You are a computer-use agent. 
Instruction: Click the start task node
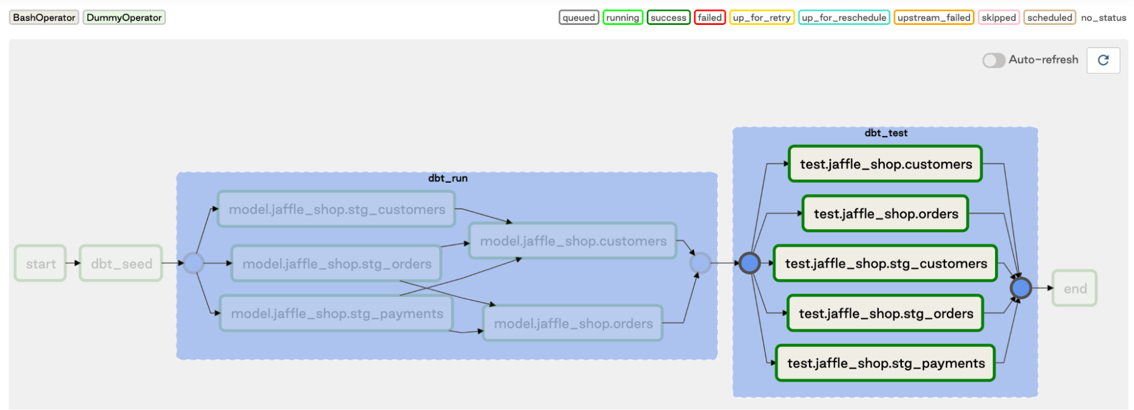pyautogui.click(x=40, y=263)
